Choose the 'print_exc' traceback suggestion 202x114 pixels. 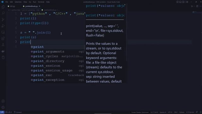58,75
